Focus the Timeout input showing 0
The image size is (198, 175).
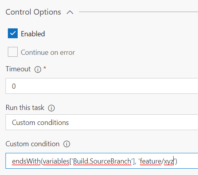102,86
